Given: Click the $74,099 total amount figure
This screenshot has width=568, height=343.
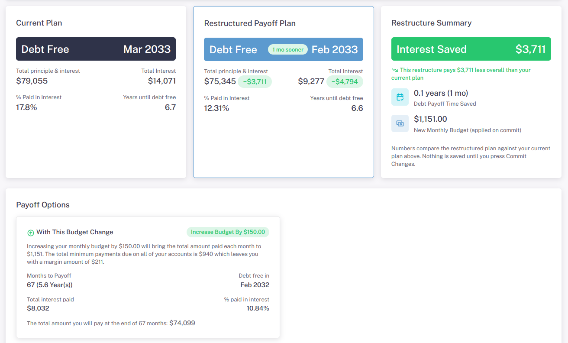Looking at the screenshot, I should pos(182,323).
